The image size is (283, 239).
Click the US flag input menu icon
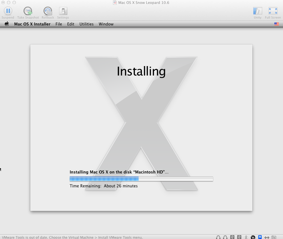tap(277, 24)
